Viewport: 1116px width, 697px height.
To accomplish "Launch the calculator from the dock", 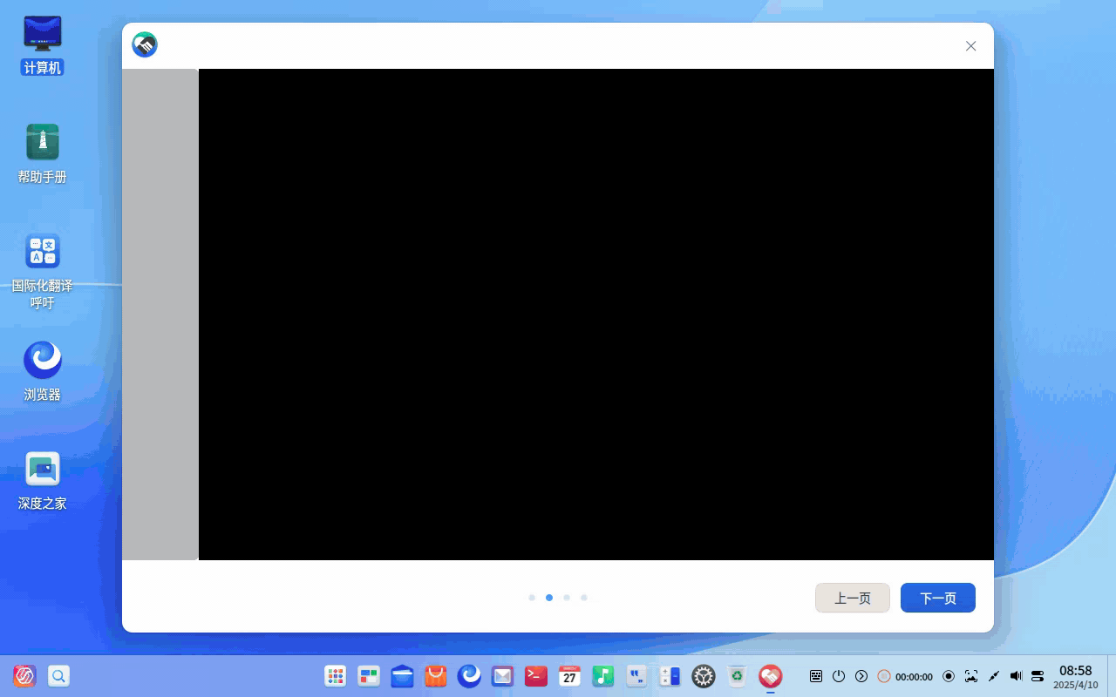I will [x=670, y=676].
